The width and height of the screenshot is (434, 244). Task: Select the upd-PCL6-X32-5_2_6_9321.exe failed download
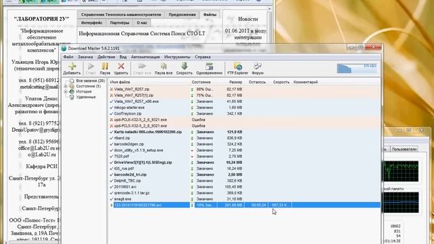click(x=244, y=119)
